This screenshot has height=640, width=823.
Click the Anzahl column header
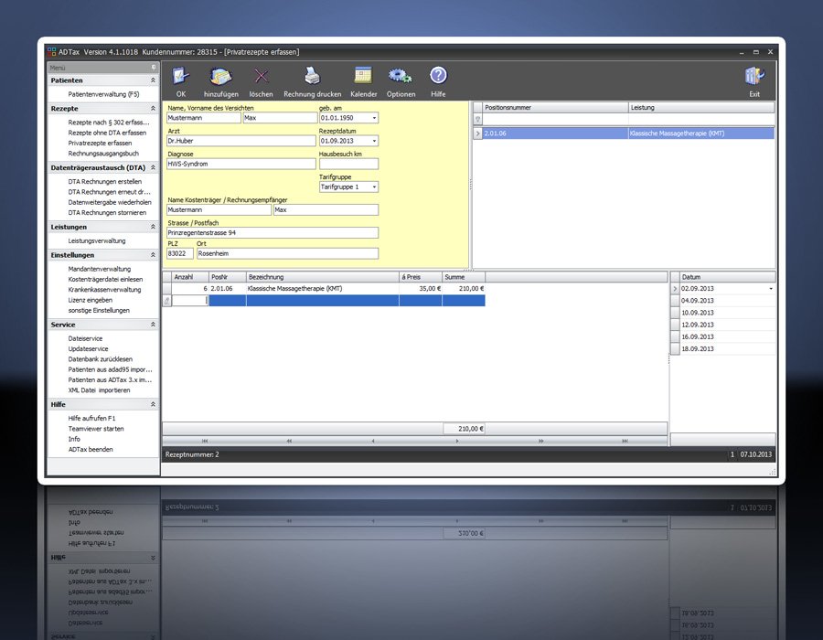coord(190,277)
